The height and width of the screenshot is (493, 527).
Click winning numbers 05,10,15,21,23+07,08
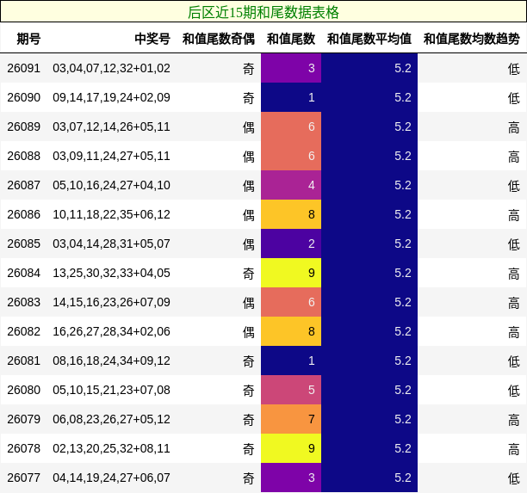click(111, 390)
